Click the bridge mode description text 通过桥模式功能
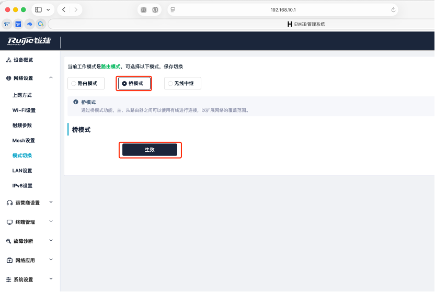This screenshot has width=435, height=292. [165, 110]
